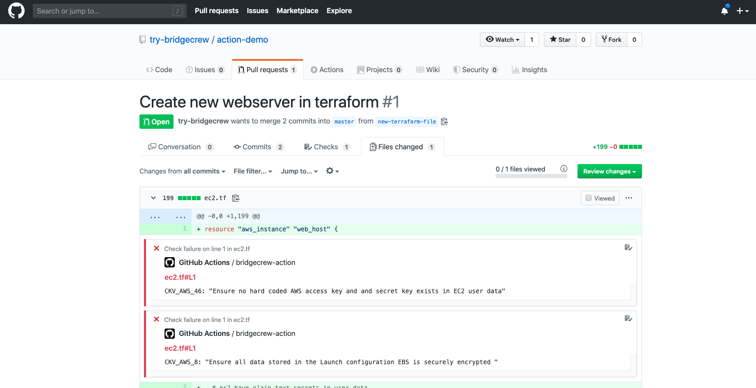Open Marketplace in the top navigation
The image size is (756, 388).
coord(297,11)
